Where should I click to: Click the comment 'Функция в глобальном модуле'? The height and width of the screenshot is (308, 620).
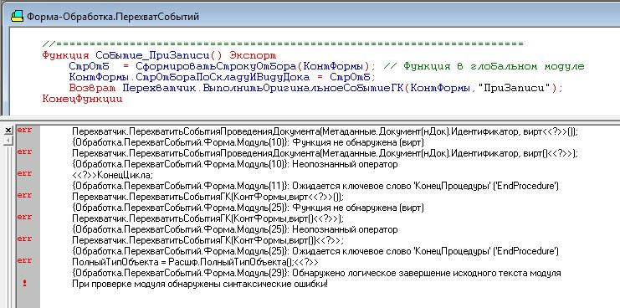pyautogui.click(x=484, y=66)
